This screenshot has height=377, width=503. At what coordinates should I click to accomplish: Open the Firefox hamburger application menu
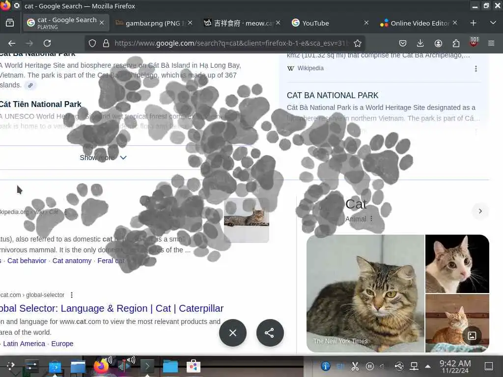(491, 43)
